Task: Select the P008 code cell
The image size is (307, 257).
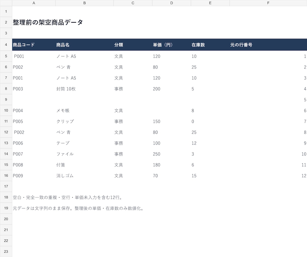Action: (x=34, y=165)
